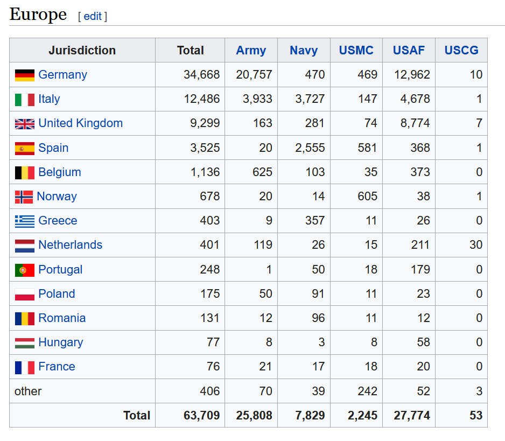Viewport: 505px width, 441px height.
Task: Click the Spain flag icon
Action: pyautogui.click(x=24, y=148)
